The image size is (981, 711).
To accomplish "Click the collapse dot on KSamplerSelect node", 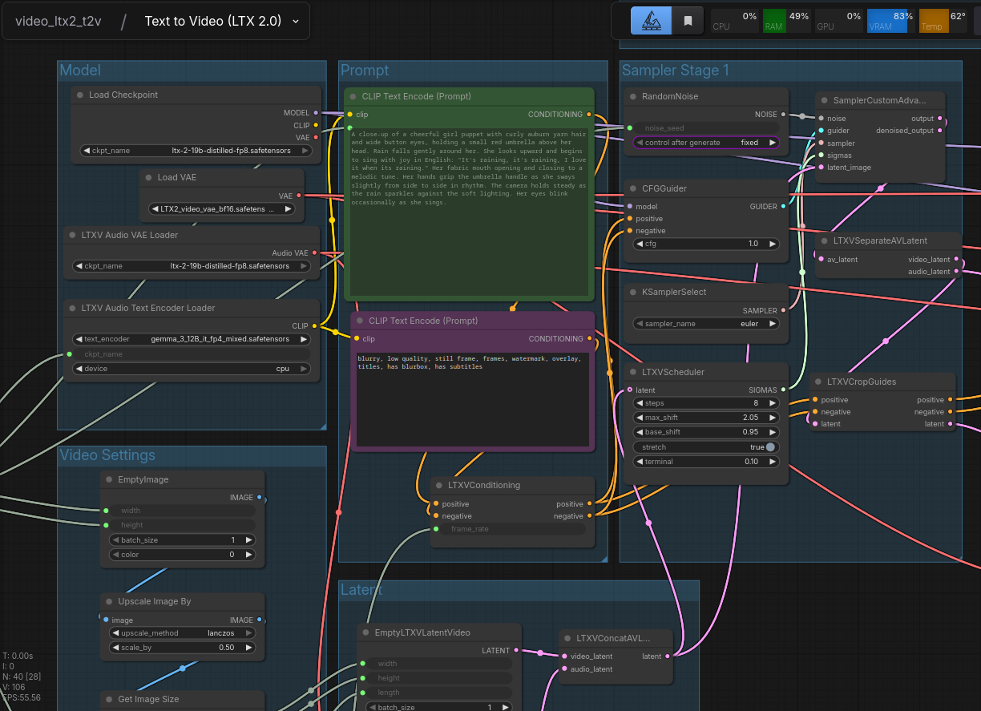I will coord(633,292).
